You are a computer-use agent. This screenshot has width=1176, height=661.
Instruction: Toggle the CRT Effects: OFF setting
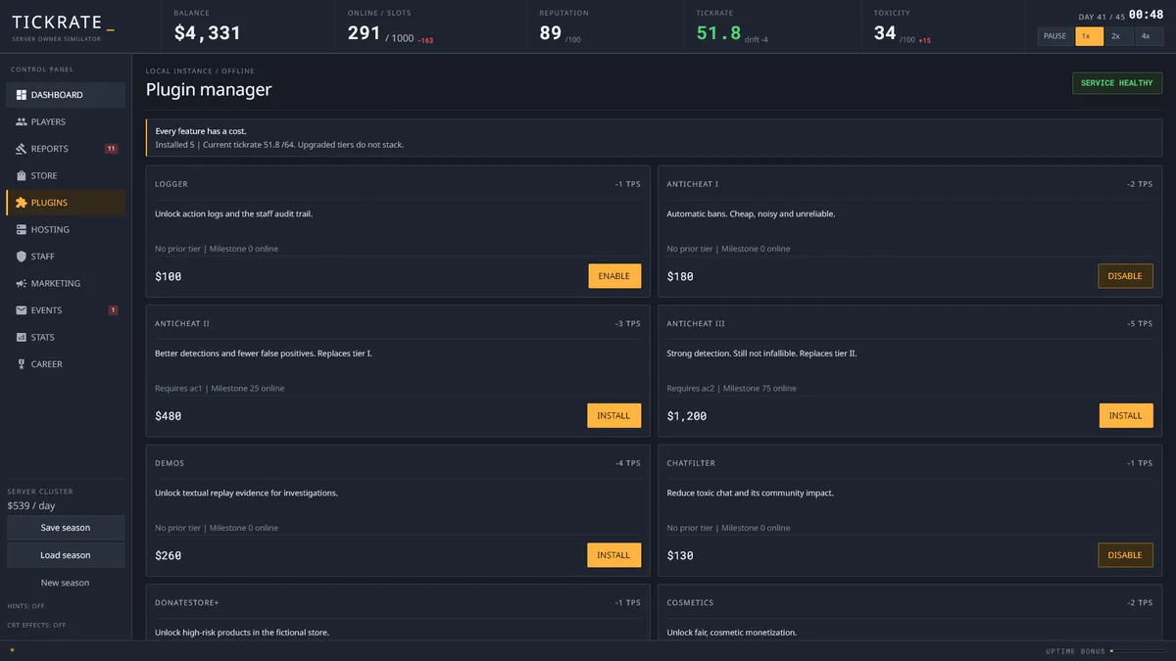[36, 625]
